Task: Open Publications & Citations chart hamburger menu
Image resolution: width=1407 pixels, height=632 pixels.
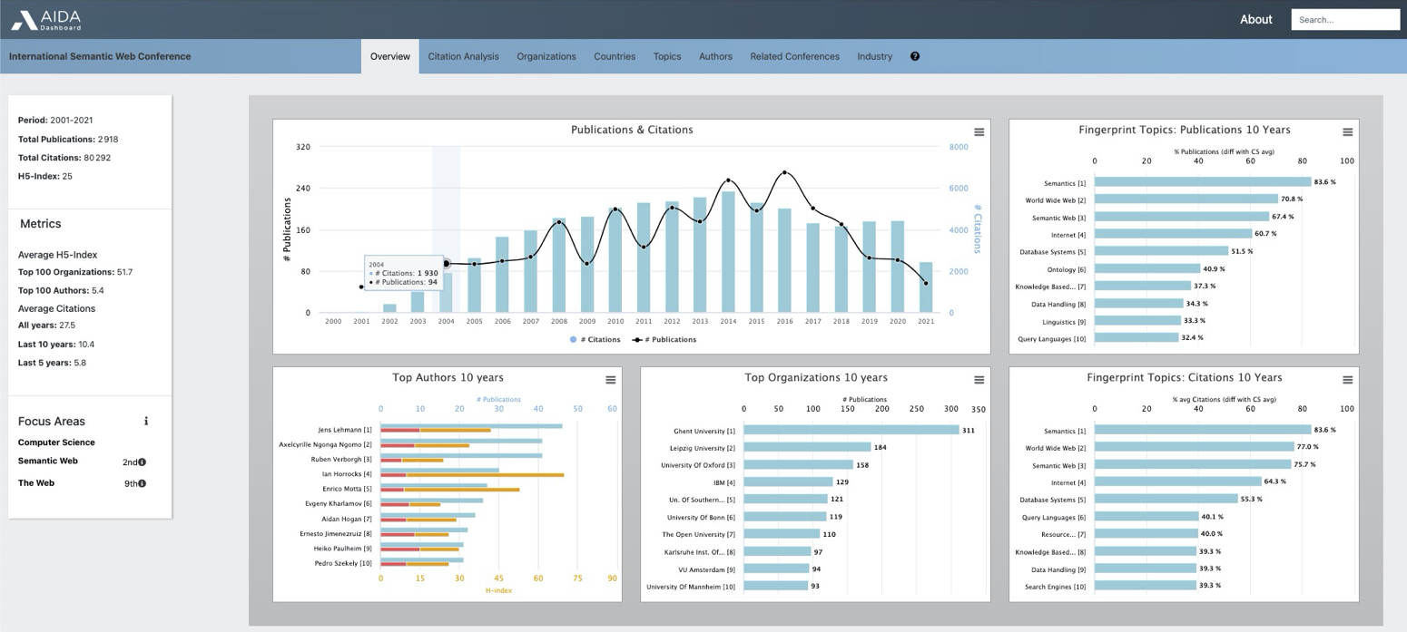Action: pos(979,132)
